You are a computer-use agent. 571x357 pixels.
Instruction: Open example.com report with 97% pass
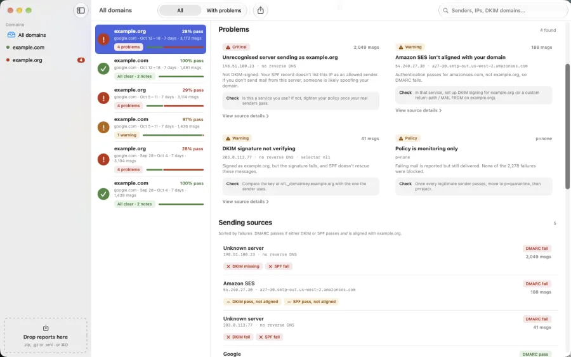pyautogui.click(x=150, y=127)
